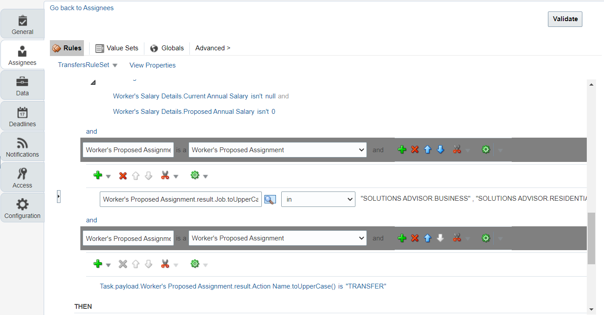This screenshot has width=604, height=315.
Task: Select the Data sidebar tab
Action: point(23,86)
